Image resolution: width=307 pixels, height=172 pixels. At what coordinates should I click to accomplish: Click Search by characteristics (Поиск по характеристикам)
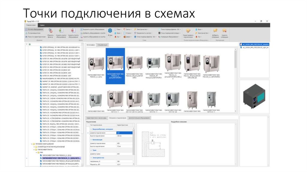pos(35,37)
